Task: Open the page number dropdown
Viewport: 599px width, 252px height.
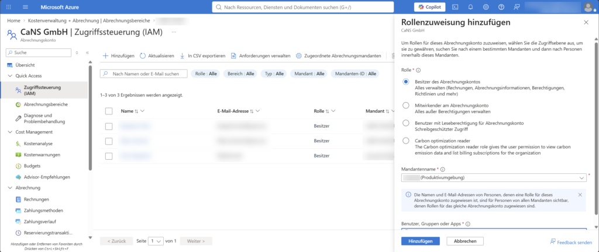Action: pyautogui.click(x=156, y=241)
